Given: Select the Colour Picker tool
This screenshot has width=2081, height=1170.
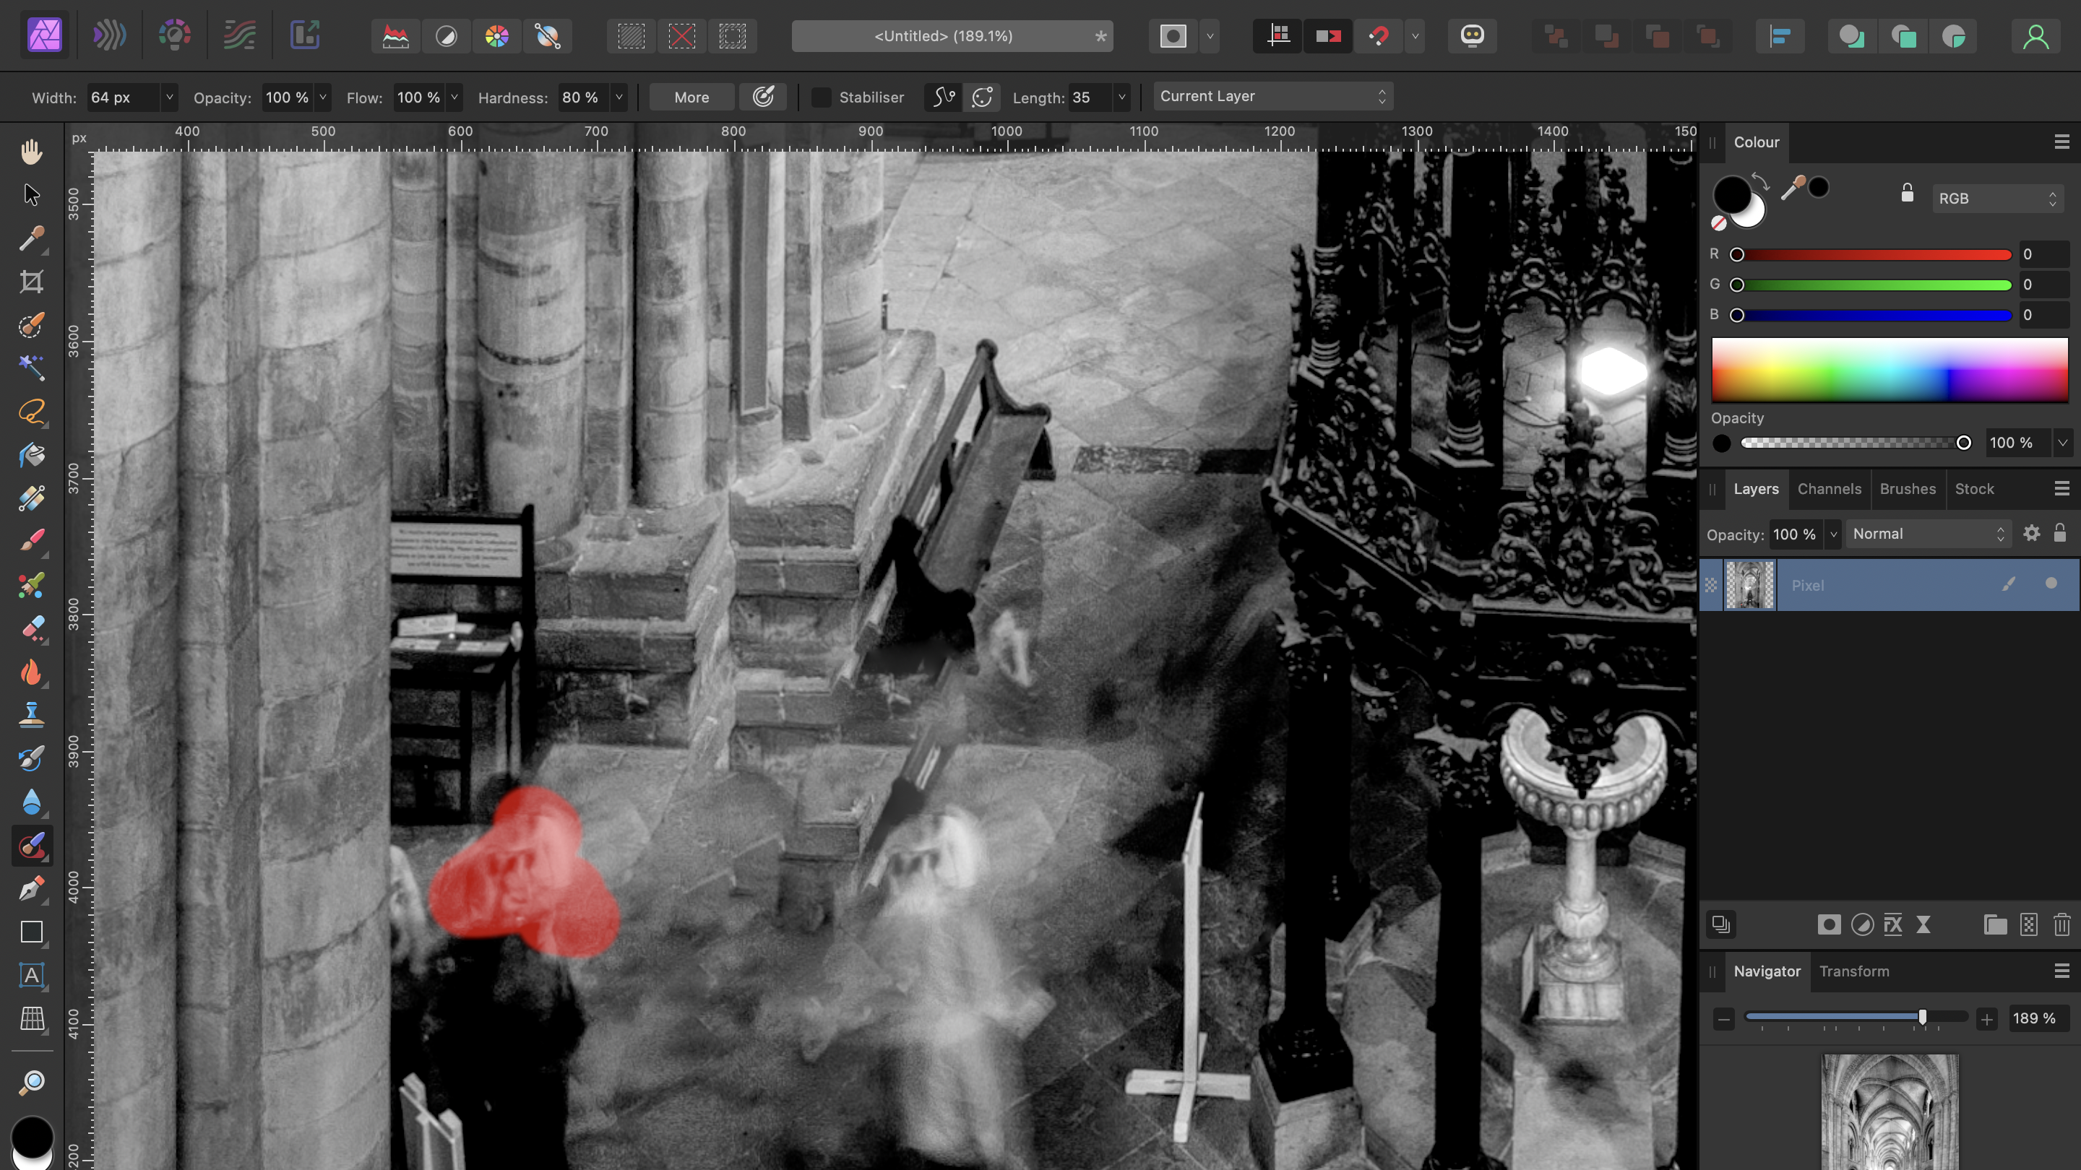Looking at the screenshot, I should coord(32,238).
